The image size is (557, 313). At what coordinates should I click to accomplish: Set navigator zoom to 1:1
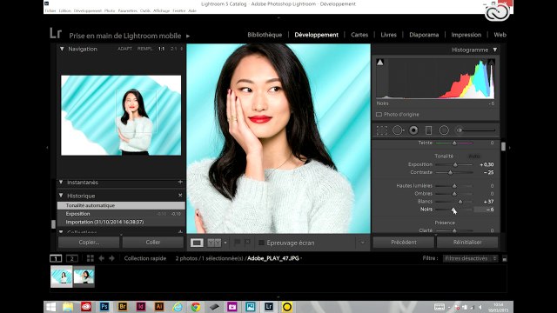coord(161,49)
